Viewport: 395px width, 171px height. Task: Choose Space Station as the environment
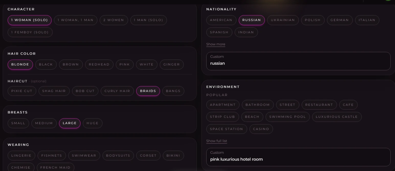(x=226, y=129)
